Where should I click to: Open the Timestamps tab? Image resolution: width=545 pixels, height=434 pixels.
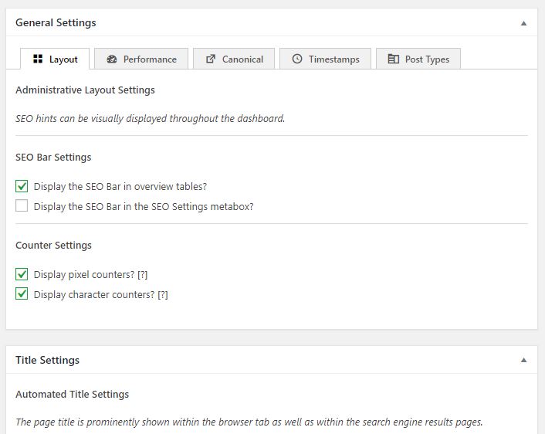(325, 59)
